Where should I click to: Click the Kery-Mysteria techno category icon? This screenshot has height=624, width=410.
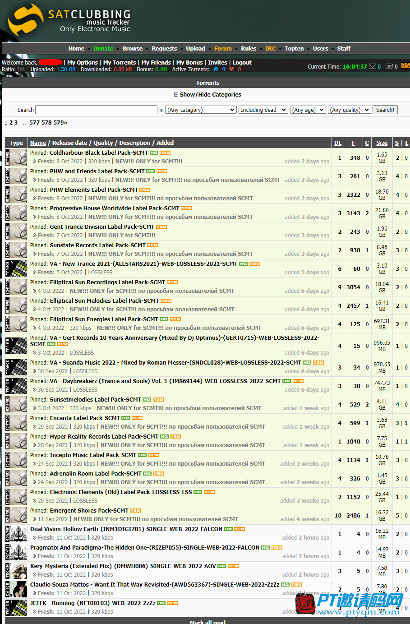(16, 571)
